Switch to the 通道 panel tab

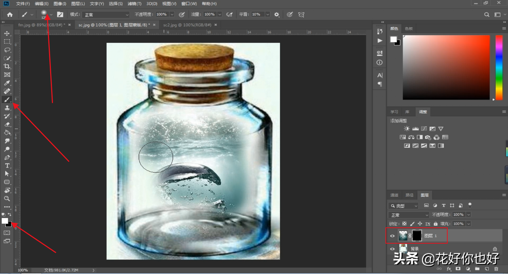pyautogui.click(x=394, y=195)
